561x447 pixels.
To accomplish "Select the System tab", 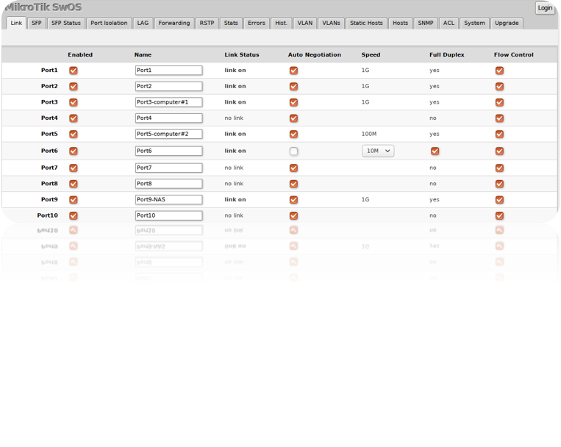I will (474, 23).
